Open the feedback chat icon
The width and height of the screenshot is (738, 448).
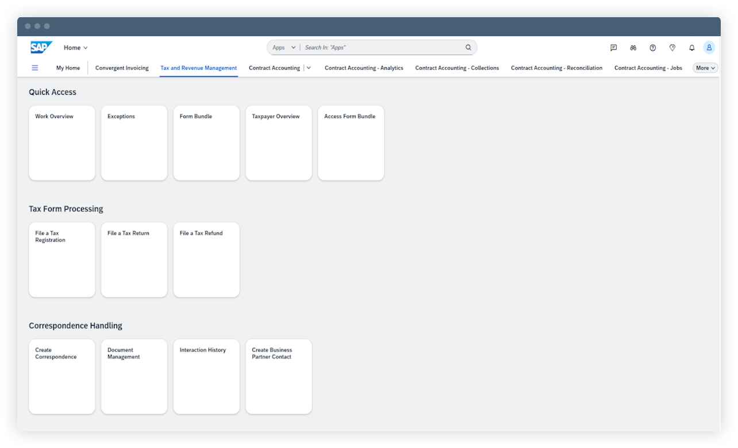click(x=613, y=48)
